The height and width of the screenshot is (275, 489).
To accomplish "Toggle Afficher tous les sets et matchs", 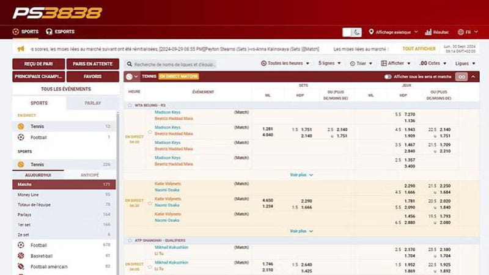I will [388, 77].
